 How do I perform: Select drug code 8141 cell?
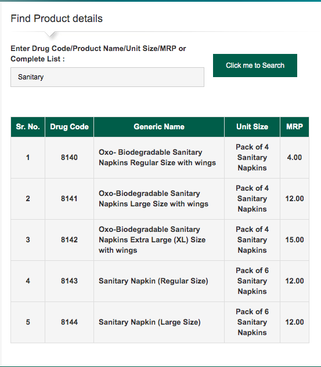[69, 199]
